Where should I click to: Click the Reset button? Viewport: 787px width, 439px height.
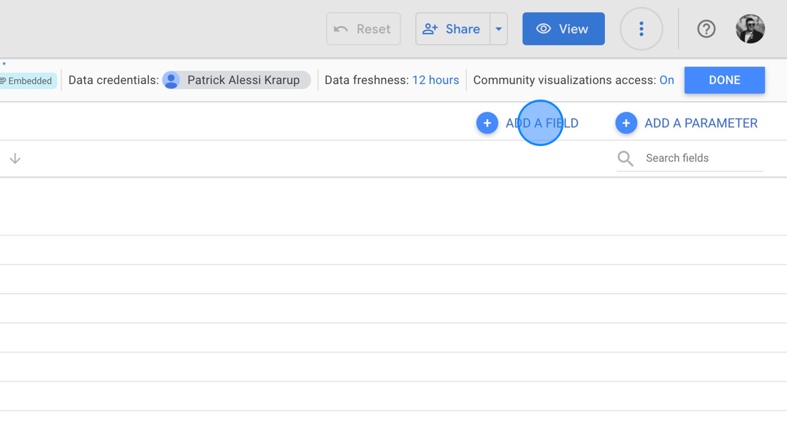(x=363, y=29)
